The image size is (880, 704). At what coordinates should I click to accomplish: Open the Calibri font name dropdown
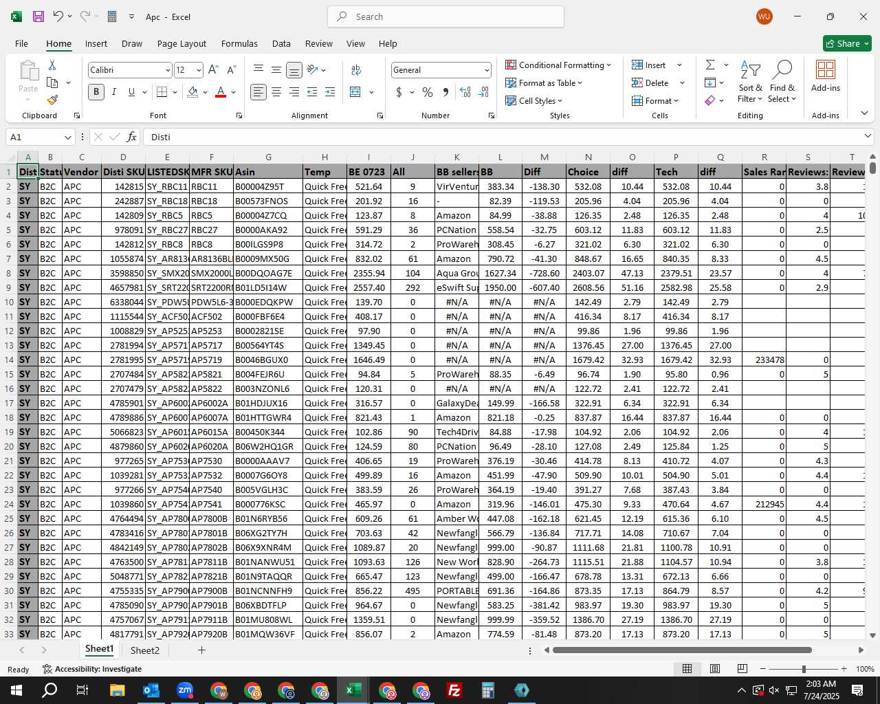click(167, 70)
